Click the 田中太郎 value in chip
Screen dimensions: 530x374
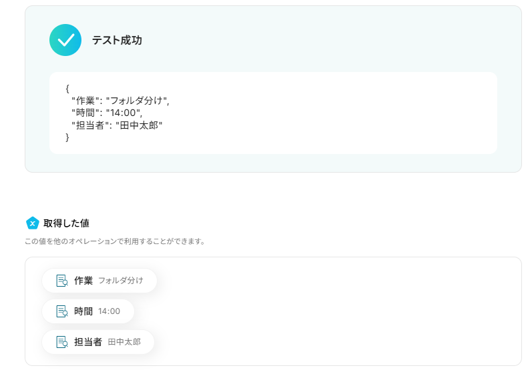tap(124, 342)
